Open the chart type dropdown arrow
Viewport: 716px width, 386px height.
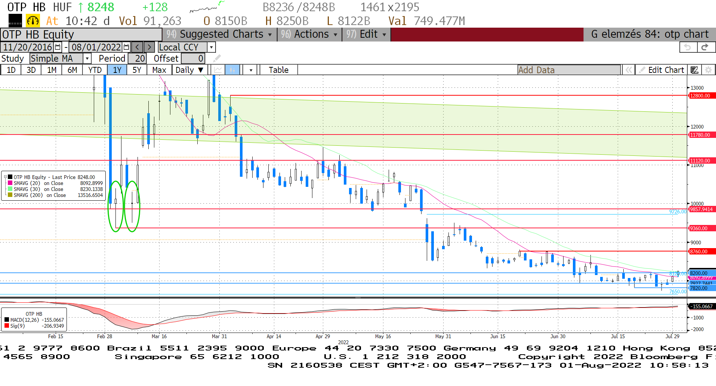coord(250,70)
